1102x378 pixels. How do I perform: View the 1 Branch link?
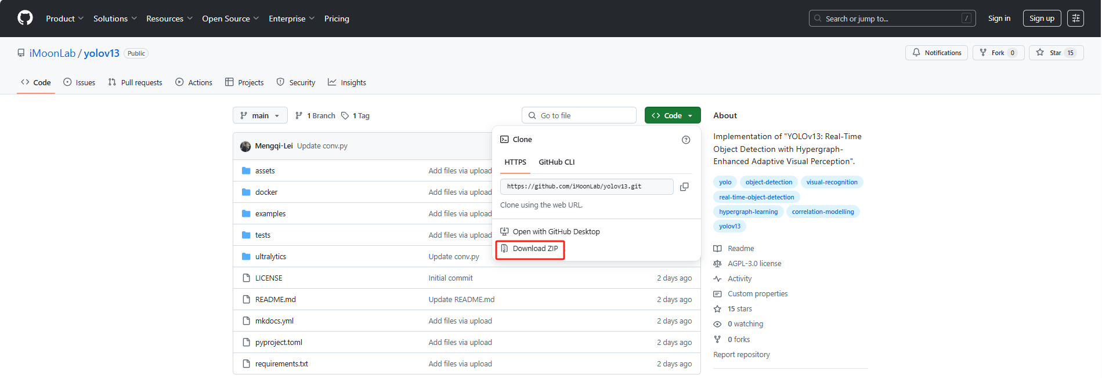(315, 116)
